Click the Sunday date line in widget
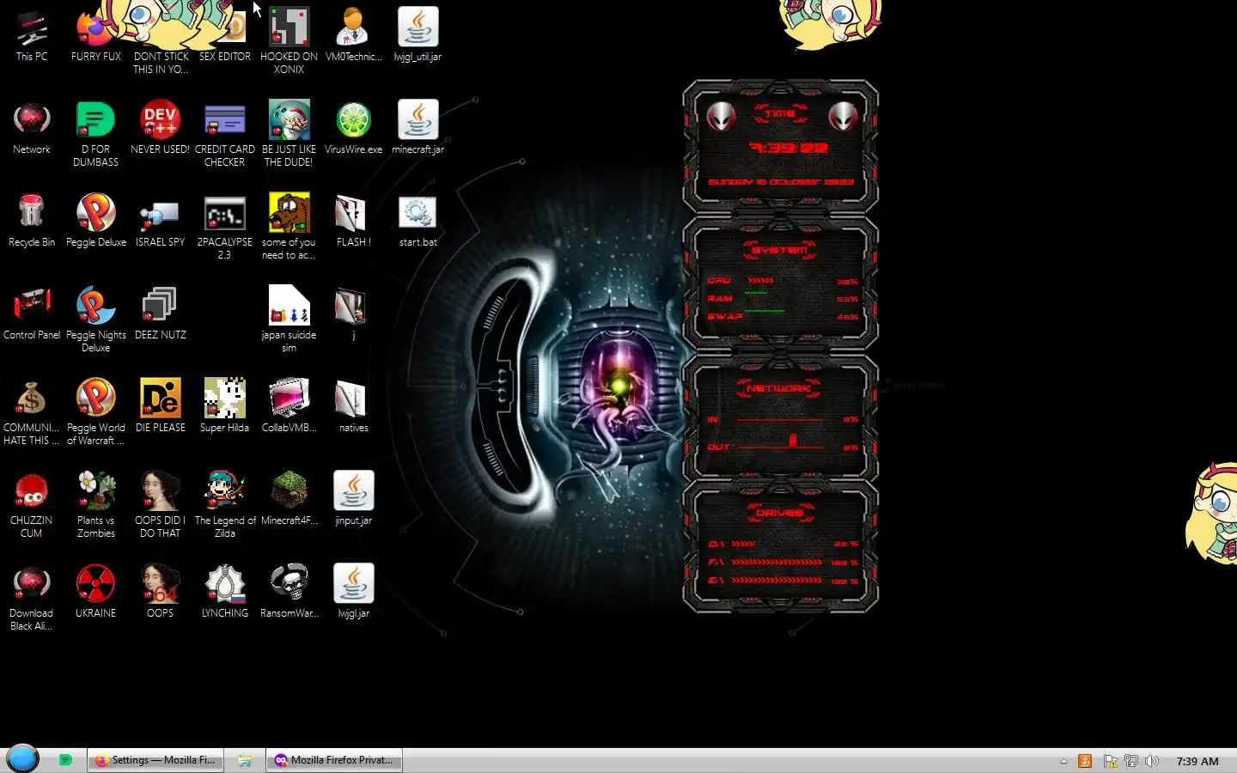 click(781, 182)
